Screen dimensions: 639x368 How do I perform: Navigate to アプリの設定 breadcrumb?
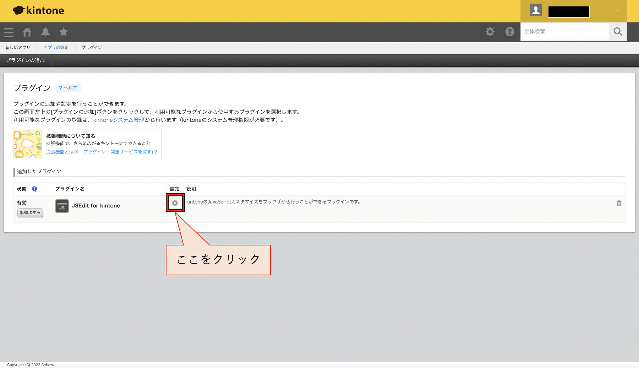point(56,48)
